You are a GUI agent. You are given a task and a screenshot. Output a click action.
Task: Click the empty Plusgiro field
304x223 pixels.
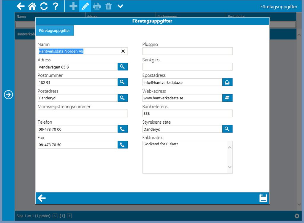click(187, 51)
